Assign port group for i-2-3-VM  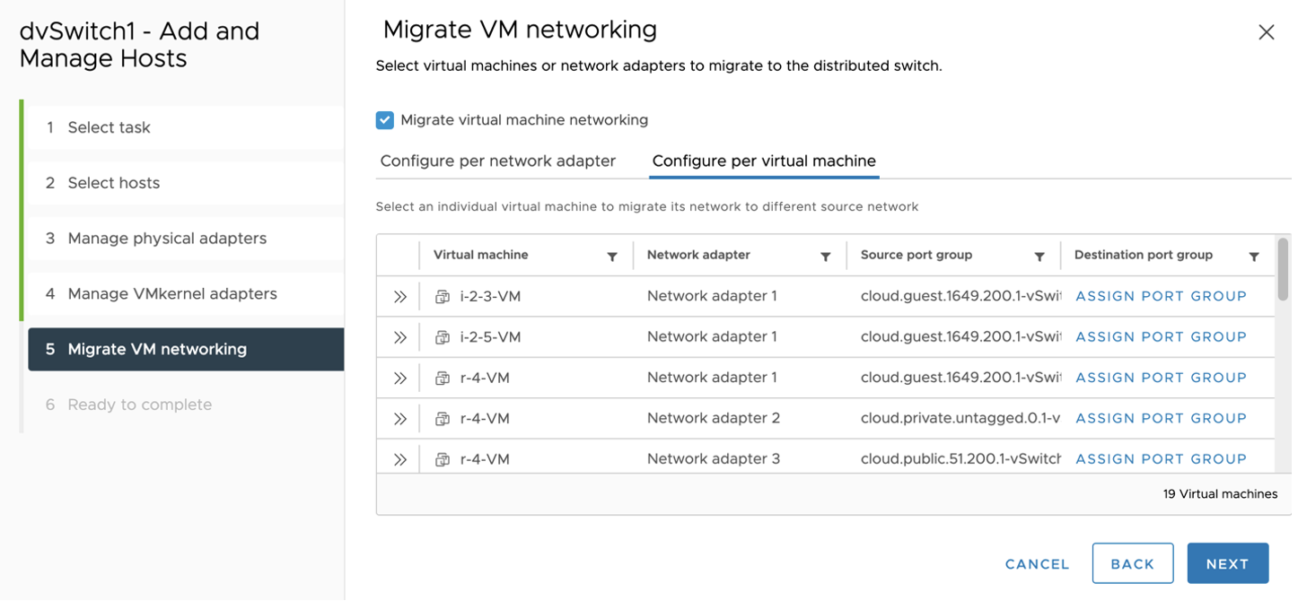tap(1161, 296)
